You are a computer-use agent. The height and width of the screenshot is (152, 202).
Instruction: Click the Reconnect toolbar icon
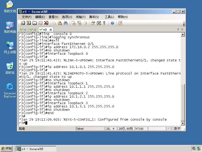pyautogui.click(x=40, y=23)
